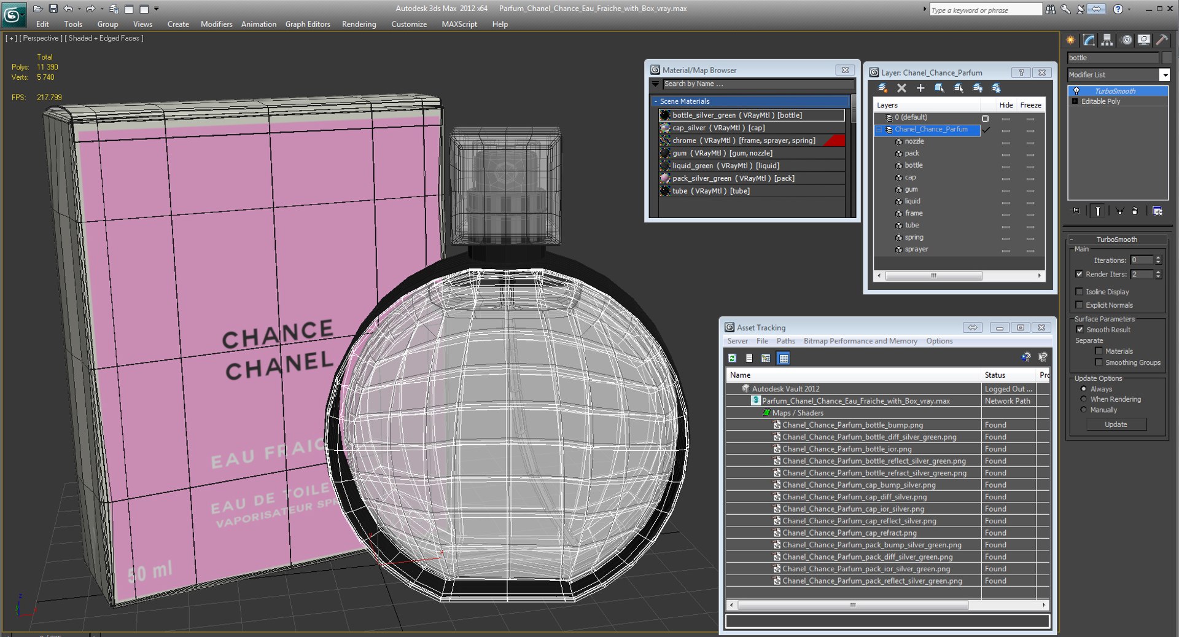Save the scene with the floppy disk icon
This screenshot has height=637, width=1179.
coord(53,9)
